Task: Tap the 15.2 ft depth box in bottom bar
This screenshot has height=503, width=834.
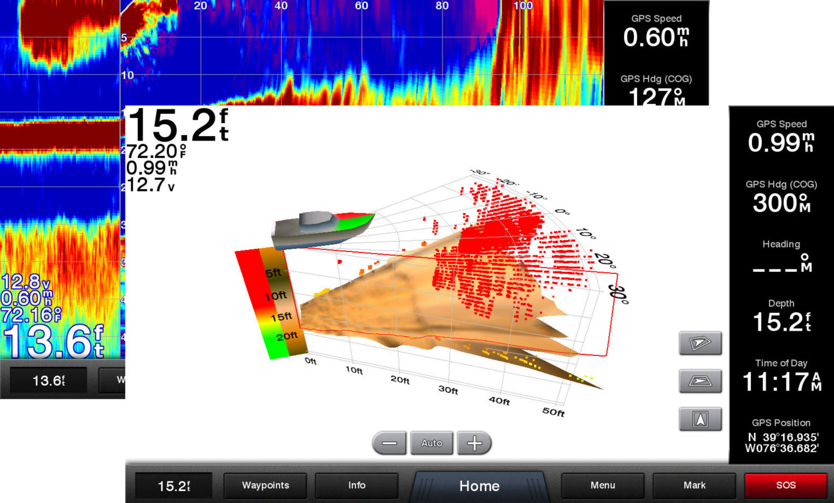Action: pyautogui.click(x=173, y=486)
